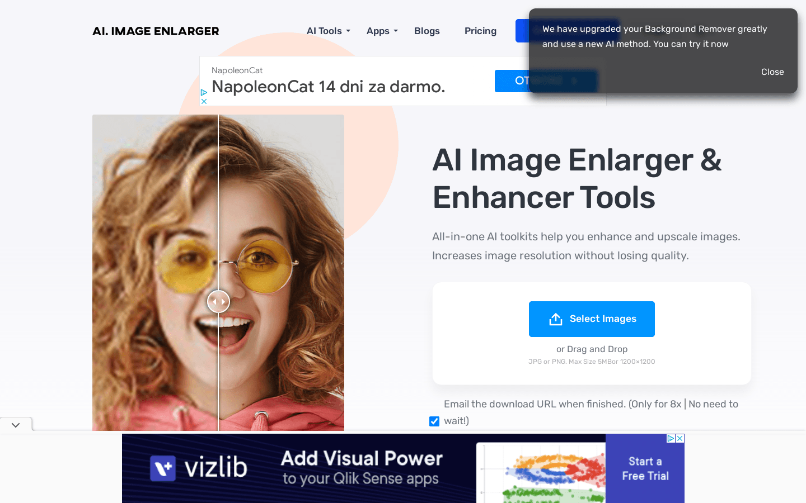Viewport: 806px width, 503px height.
Task: Click the Drag and Drop upload area
Action: [x=592, y=349]
